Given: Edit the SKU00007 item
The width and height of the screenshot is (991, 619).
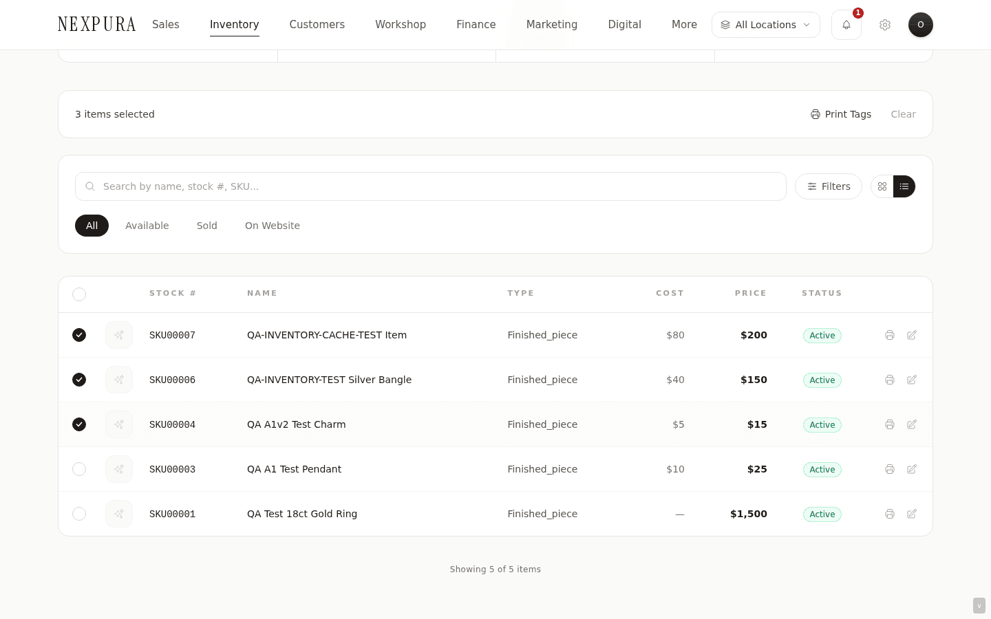Looking at the screenshot, I should (912, 335).
